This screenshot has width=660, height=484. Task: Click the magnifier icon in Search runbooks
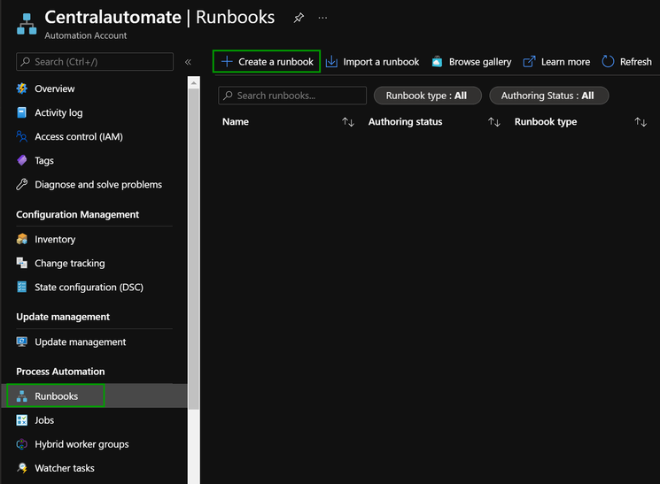coord(228,96)
